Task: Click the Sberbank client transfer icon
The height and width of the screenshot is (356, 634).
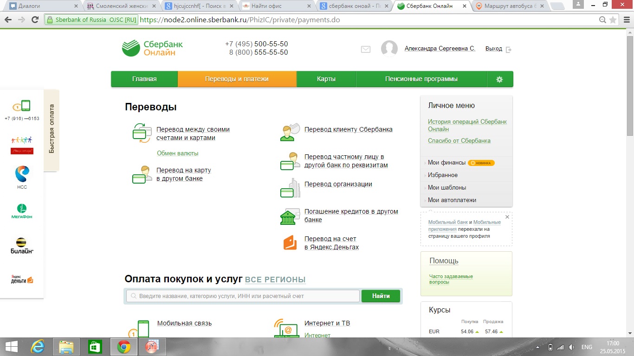Action: point(290,132)
